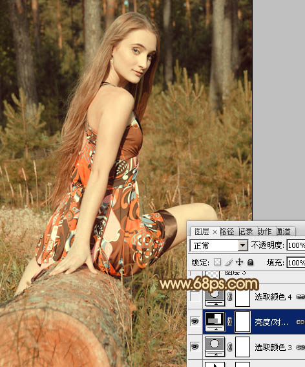Select the 选取颜色 3 layer name
The height and width of the screenshot is (367, 305).
(273, 347)
